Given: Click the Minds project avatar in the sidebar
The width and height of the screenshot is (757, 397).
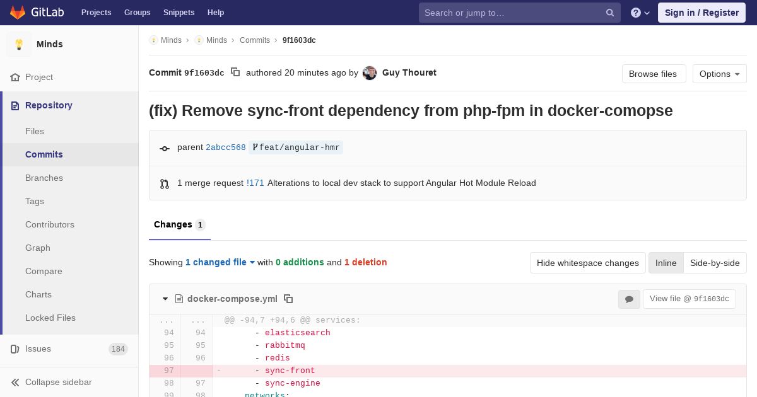Looking at the screenshot, I should pos(19,44).
